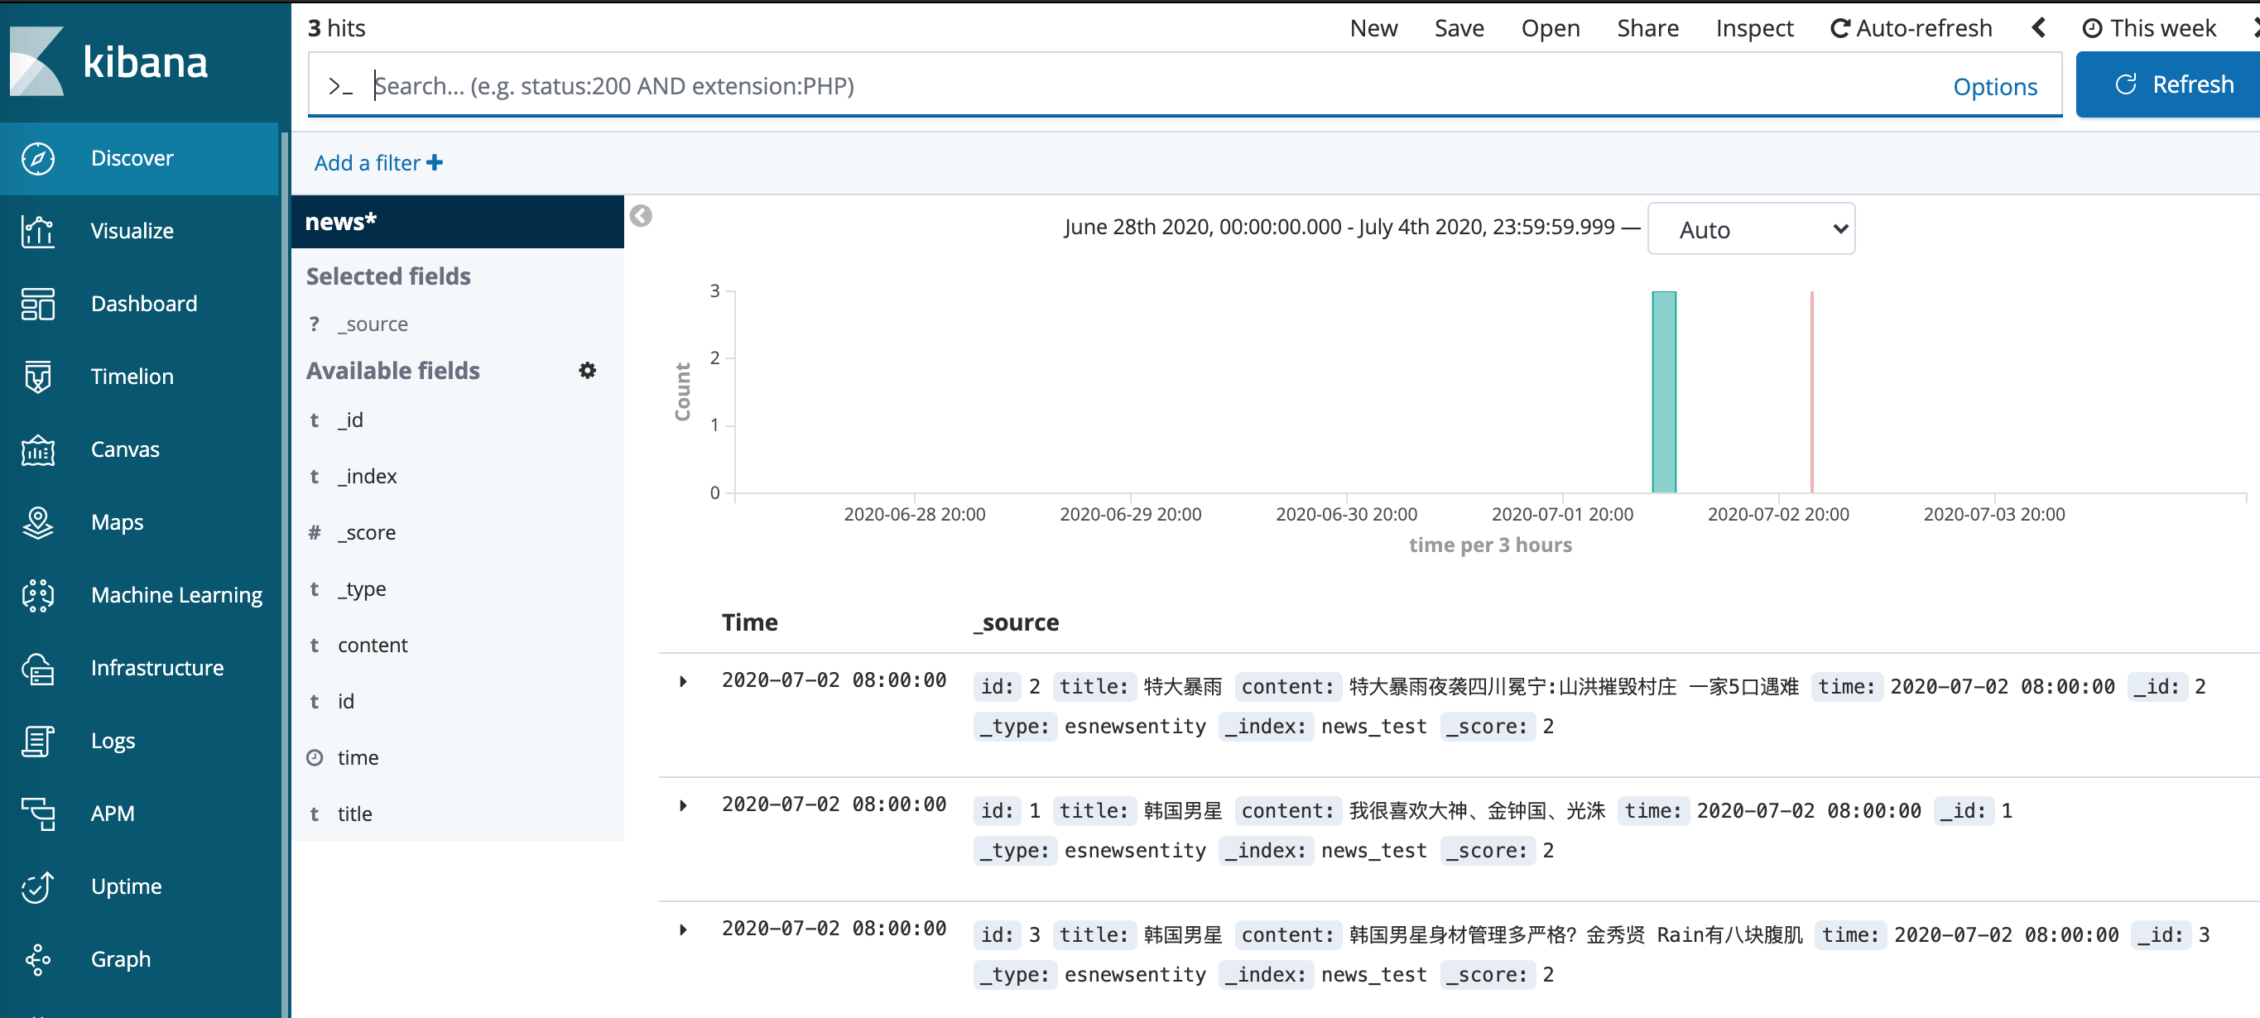This screenshot has width=2260, height=1018.
Task: Open Maps from the sidebar icon
Action: point(38,522)
